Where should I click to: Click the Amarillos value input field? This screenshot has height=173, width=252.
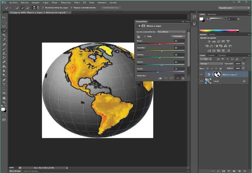(x=179, y=48)
